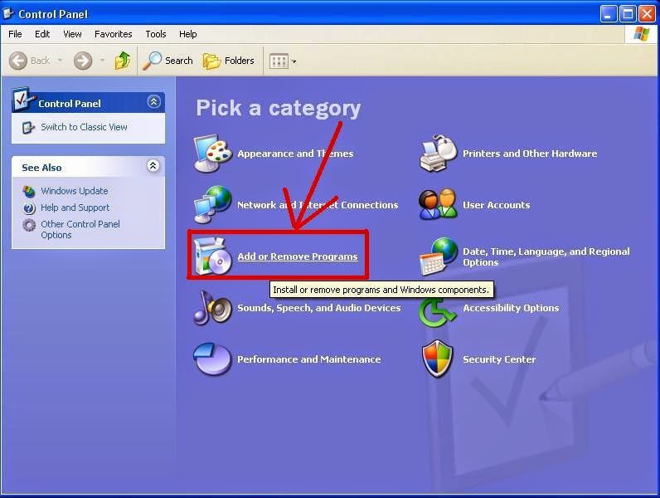
Task: Click the Network and Internet Connections text
Action: click(318, 205)
